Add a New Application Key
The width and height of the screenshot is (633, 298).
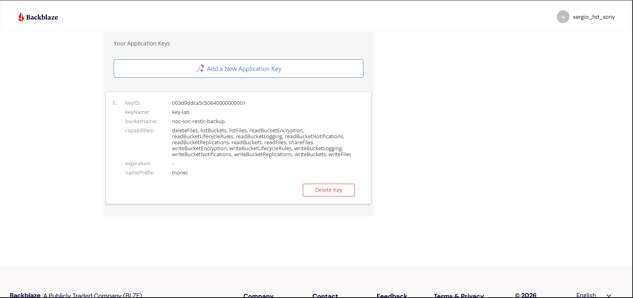click(x=238, y=69)
